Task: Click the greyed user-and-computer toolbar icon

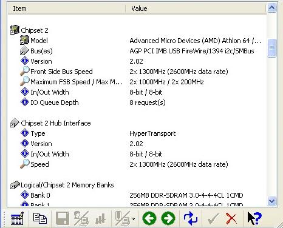Action: pyautogui.click(x=81, y=218)
